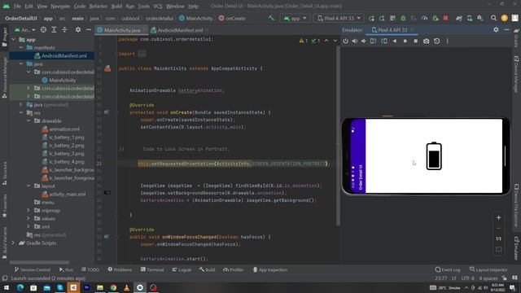Click the Select Opened File target icon
The image size is (521, 293).
pyautogui.click(x=43, y=30)
